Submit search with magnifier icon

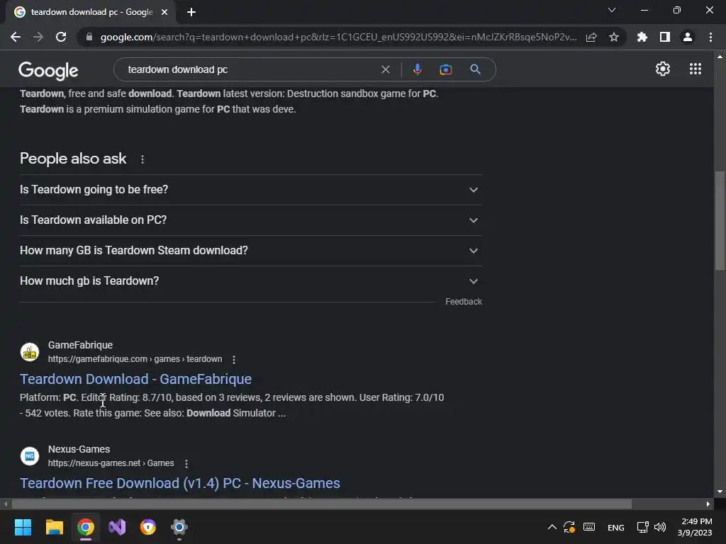pos(475,69)
